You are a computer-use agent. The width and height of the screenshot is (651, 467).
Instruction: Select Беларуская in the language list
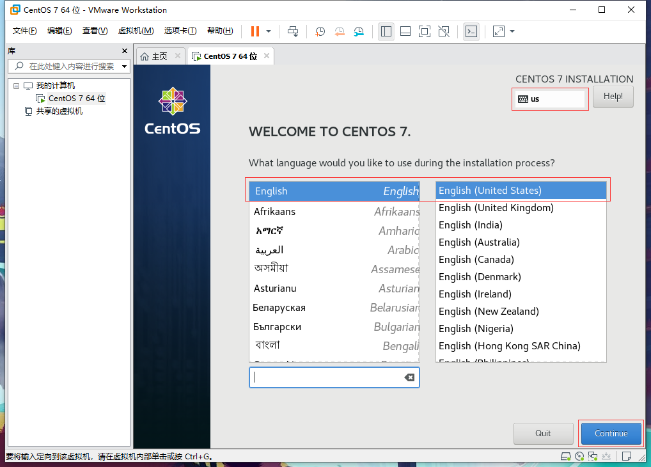pyautogui.click(x=334, y=308)
